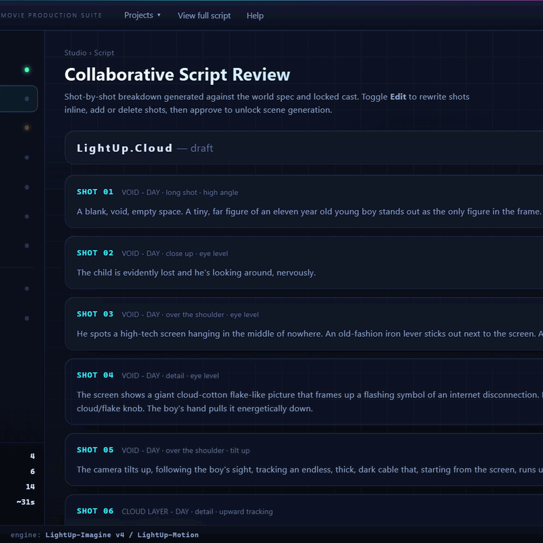Select the SHOT 03 label
This screenshot has height=543, width=543.
95,314
